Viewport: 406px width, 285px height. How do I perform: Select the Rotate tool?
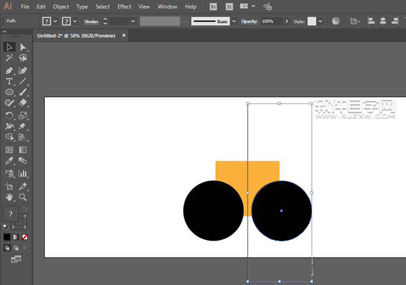click(9, 115)
